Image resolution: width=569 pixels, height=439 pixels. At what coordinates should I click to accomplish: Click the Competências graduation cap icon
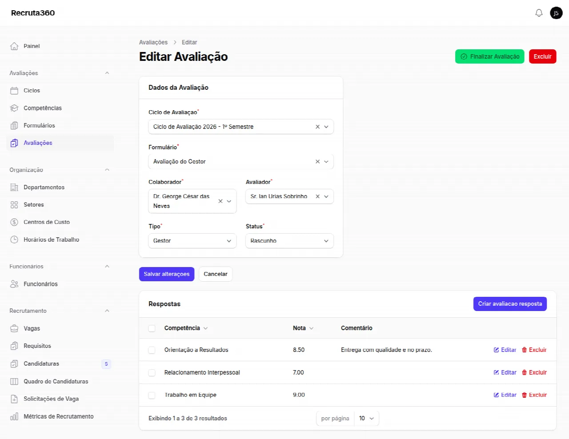(x=14, y=108)
